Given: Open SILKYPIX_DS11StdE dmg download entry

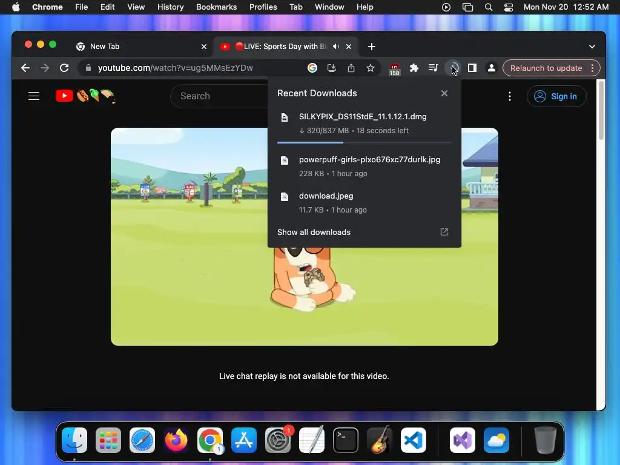Looking at the screenshot, I should pyautogui.click(x=364, y=123).
